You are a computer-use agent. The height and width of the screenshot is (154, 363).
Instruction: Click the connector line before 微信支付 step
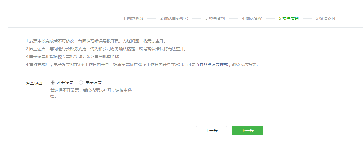[307, 19]
